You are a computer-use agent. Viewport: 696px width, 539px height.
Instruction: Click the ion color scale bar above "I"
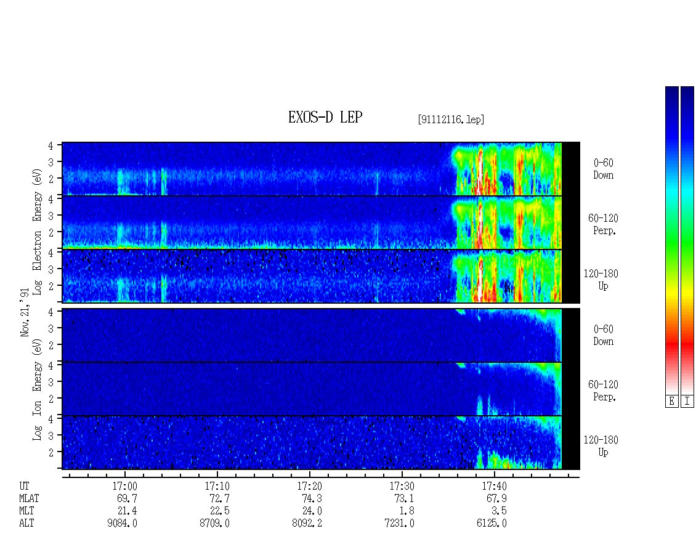pyautogui.click(x=687, y=240)
